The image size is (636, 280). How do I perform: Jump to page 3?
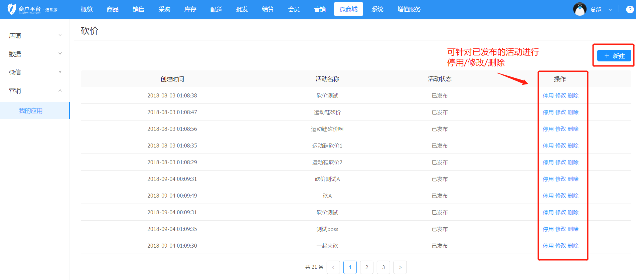pyautogui.click(x=383, y=267)
